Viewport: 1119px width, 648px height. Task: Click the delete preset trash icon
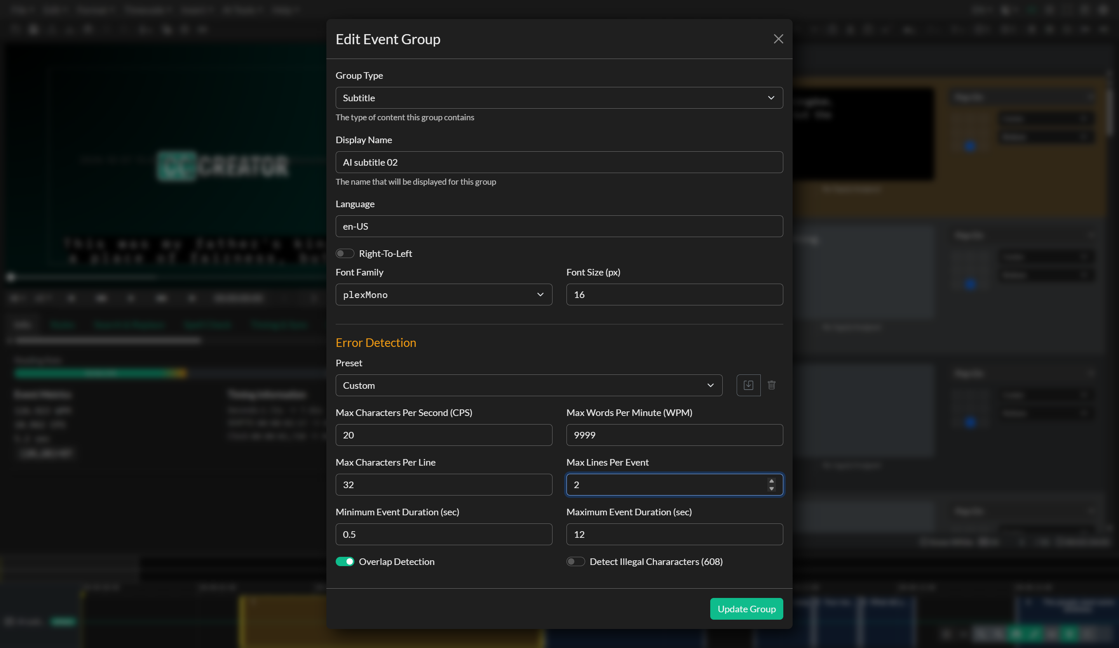[x=771, y=385]
